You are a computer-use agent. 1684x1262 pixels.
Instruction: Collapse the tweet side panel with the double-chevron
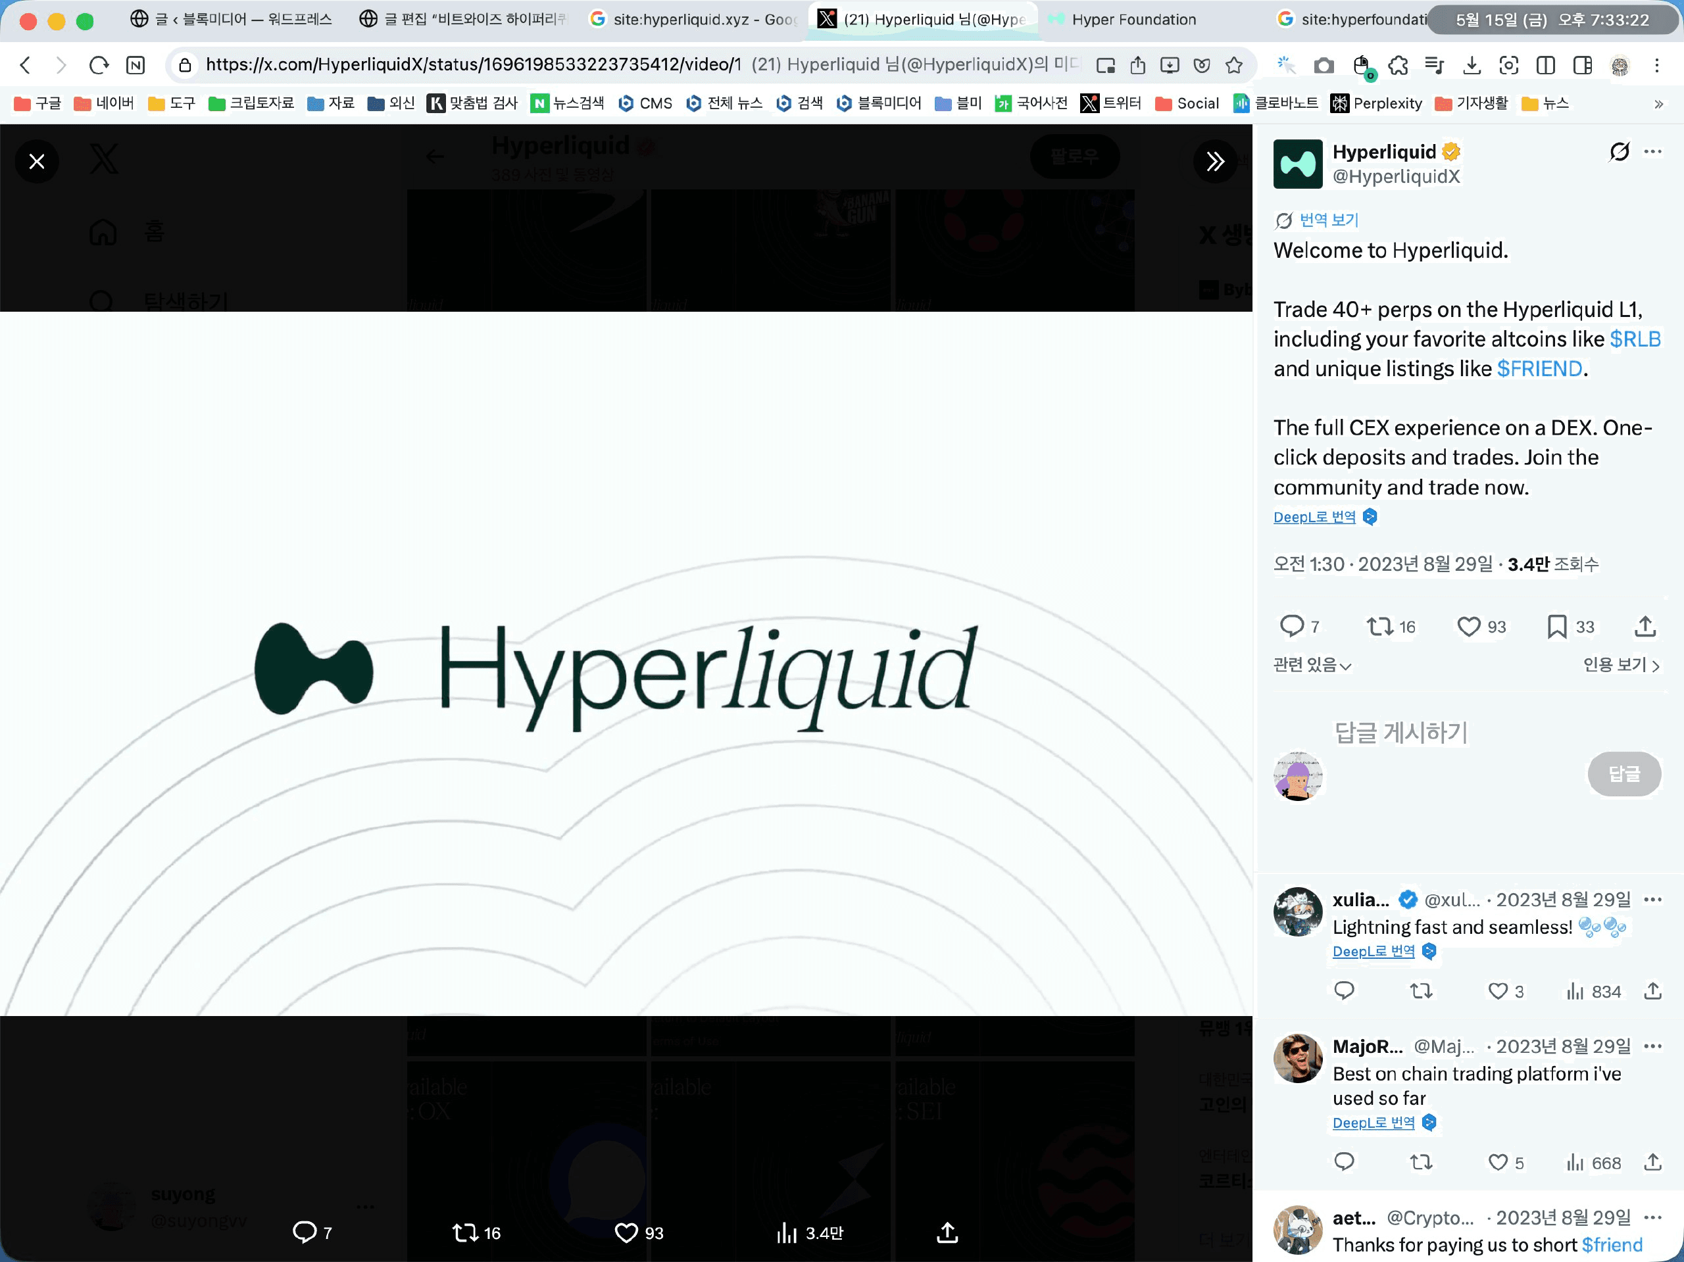pyautogui.click(x=1215, y=161)
